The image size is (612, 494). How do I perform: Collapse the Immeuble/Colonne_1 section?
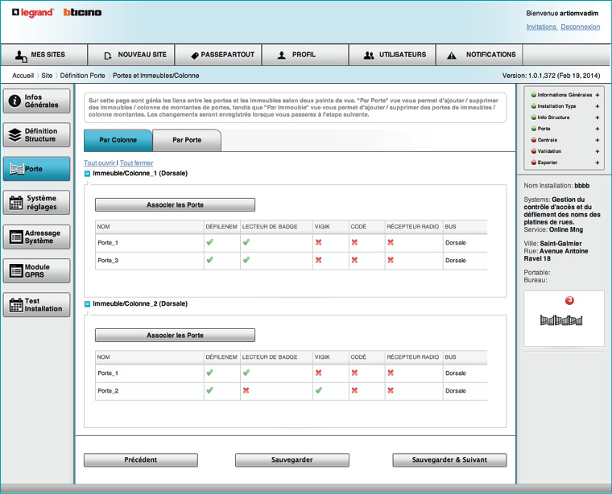coord(88,174)
